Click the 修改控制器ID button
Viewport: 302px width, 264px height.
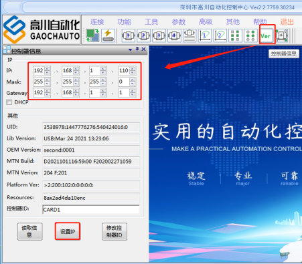pos(115,231)
